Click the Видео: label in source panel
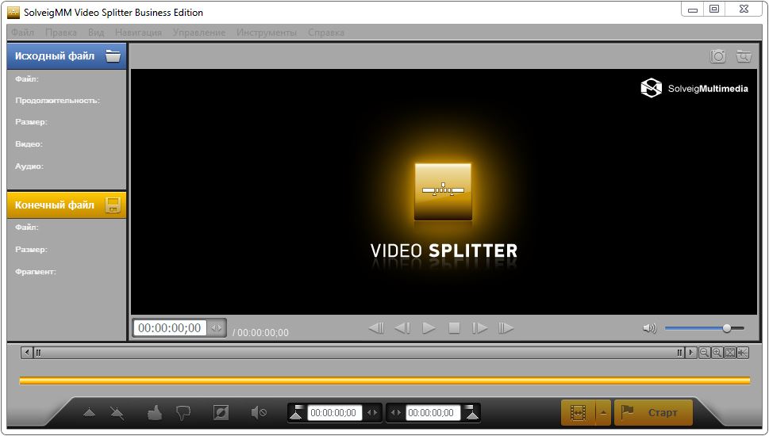This screenshot has width=769, height=436. click(x=29, y=144)
